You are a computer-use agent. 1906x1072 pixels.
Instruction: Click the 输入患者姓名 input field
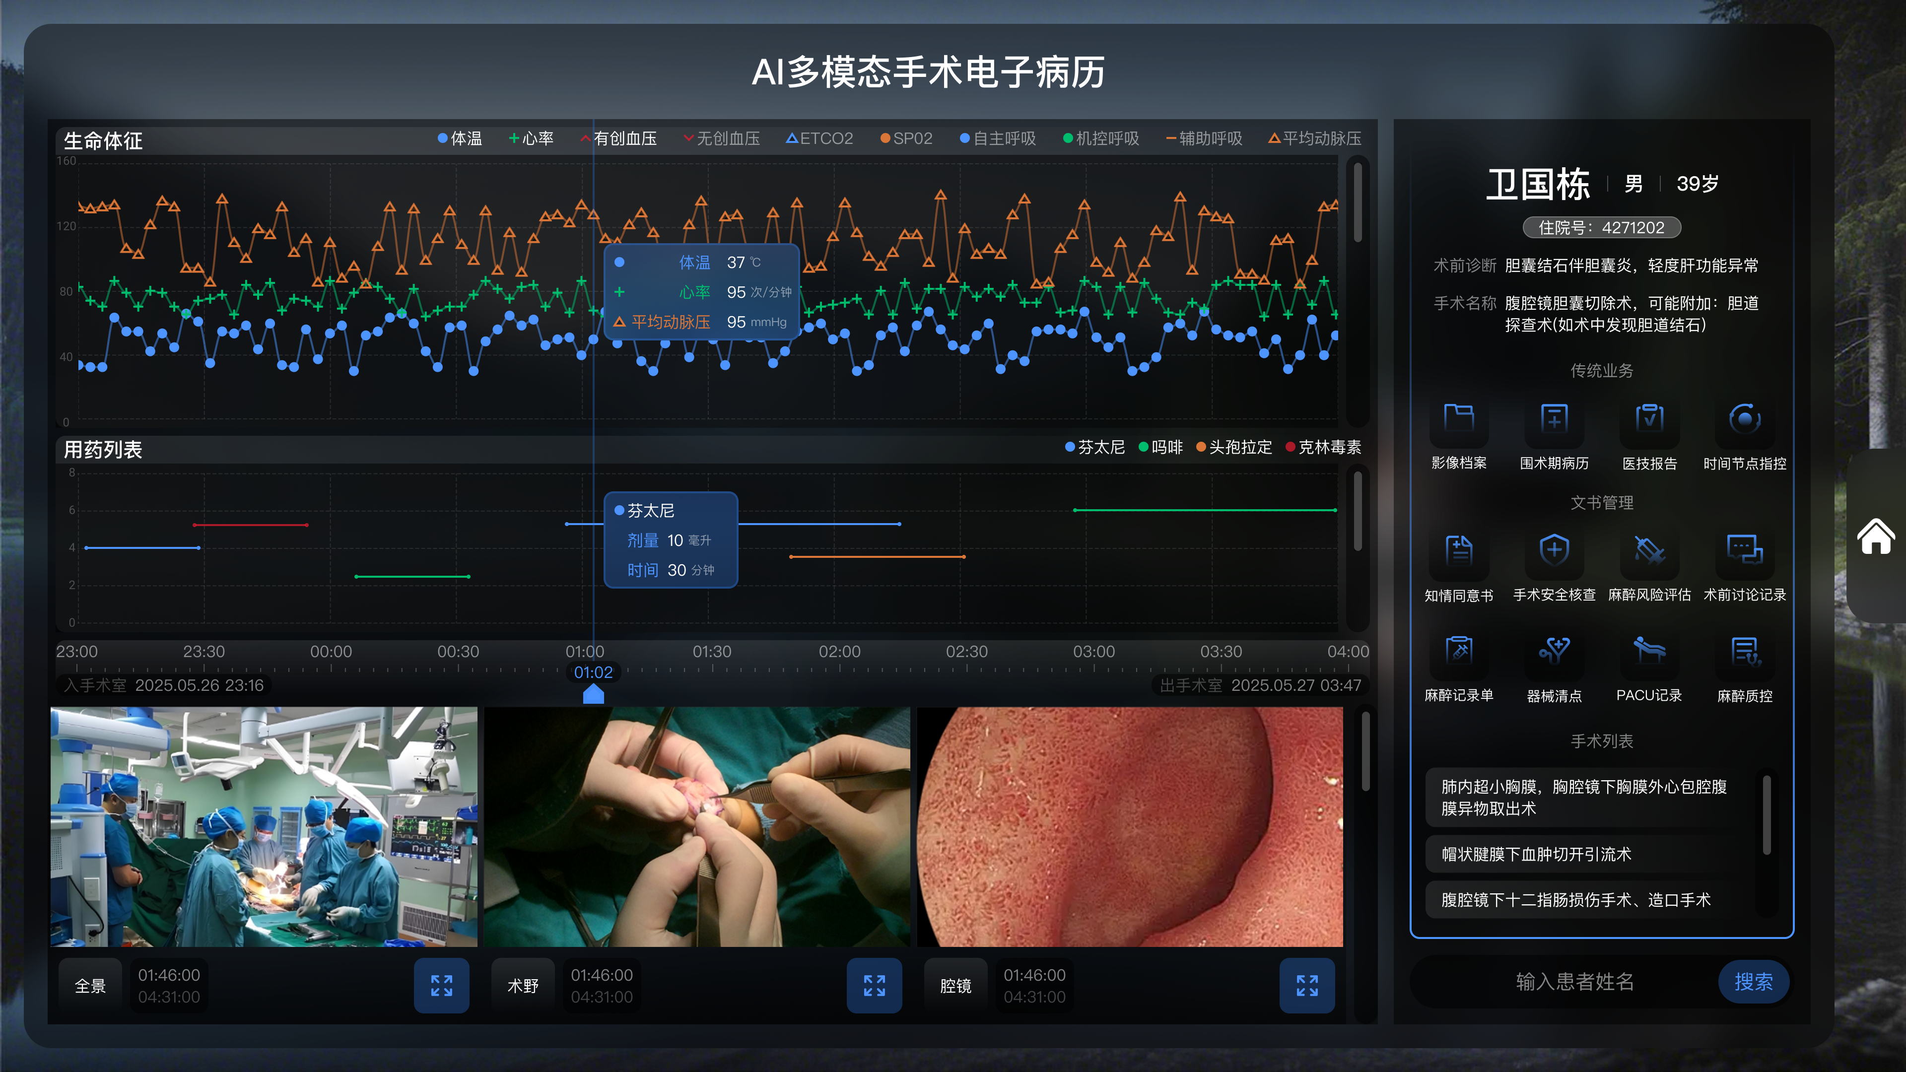(1574, 982)
